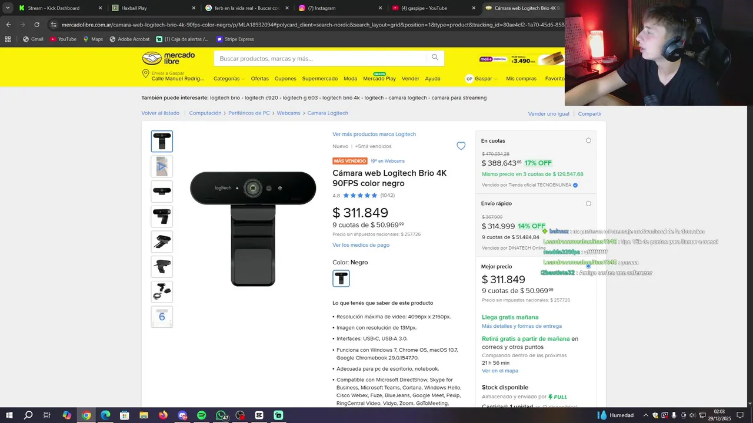Open File Explorer from the taskbar
753x423 pixels.
[x=144, y=415]
